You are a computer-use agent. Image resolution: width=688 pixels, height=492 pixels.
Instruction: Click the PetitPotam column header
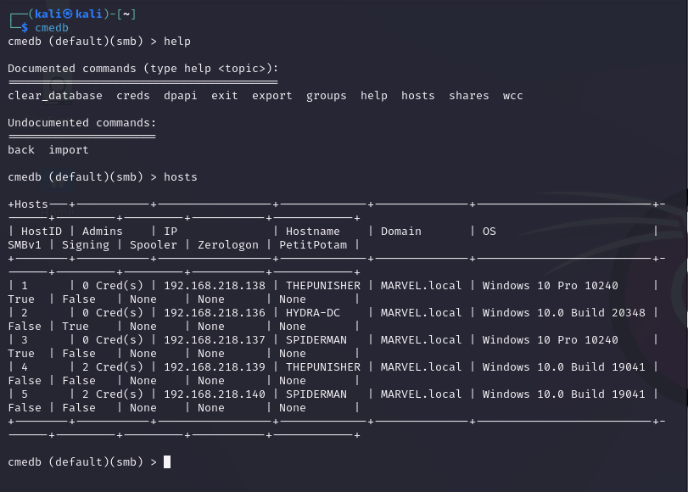click(x=313, y=245)
